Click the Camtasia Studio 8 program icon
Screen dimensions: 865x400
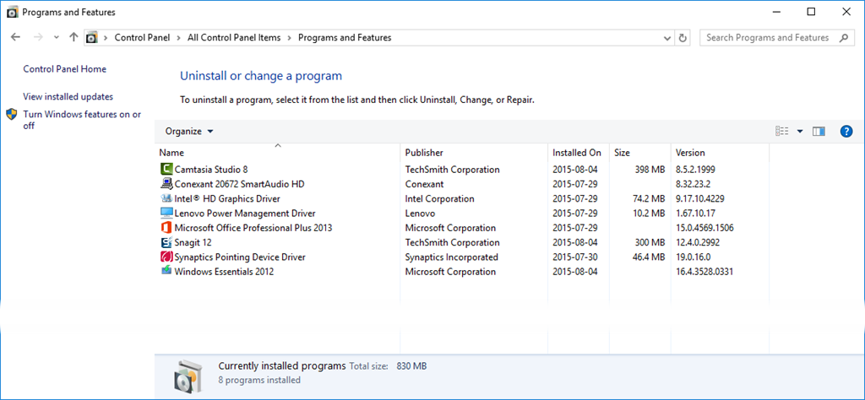click(x=166, y=170)
